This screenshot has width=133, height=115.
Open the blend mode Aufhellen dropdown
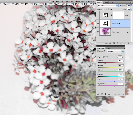point(108,5)
